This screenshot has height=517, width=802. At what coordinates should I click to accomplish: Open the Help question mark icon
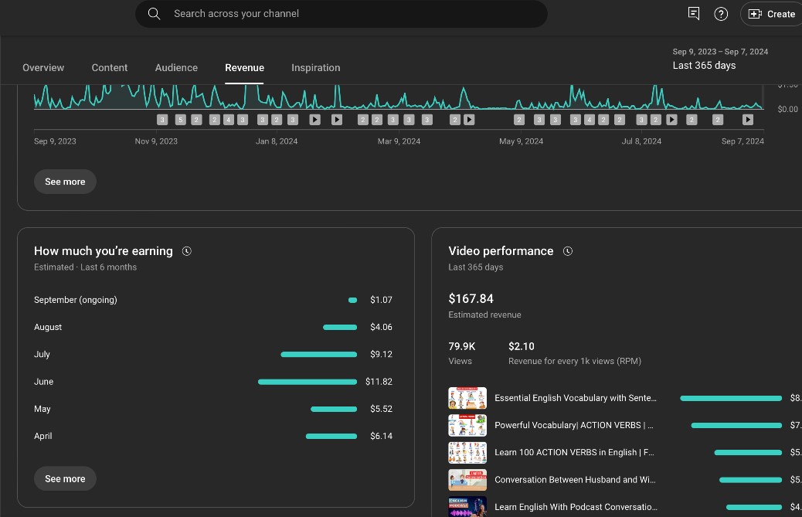721,14
